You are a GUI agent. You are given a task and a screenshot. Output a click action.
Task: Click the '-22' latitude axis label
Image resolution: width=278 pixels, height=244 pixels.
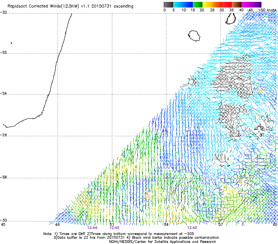pos(3,53)
